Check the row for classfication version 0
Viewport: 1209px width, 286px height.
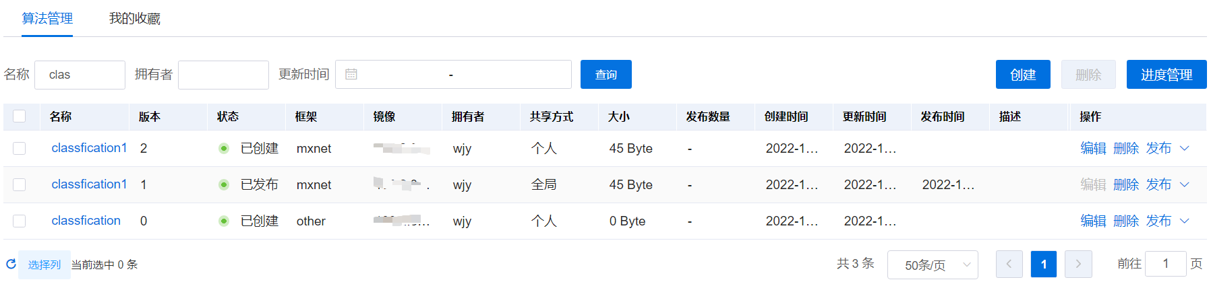click(20, 221)
